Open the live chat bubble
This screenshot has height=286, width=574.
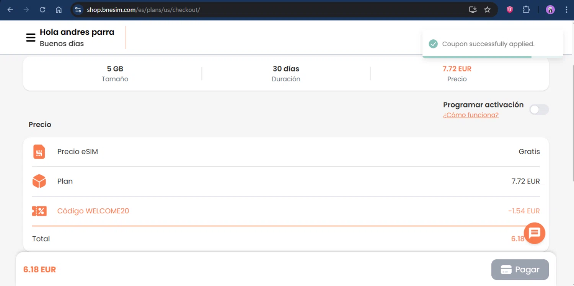pyautogui.click(x=535, y=233)
